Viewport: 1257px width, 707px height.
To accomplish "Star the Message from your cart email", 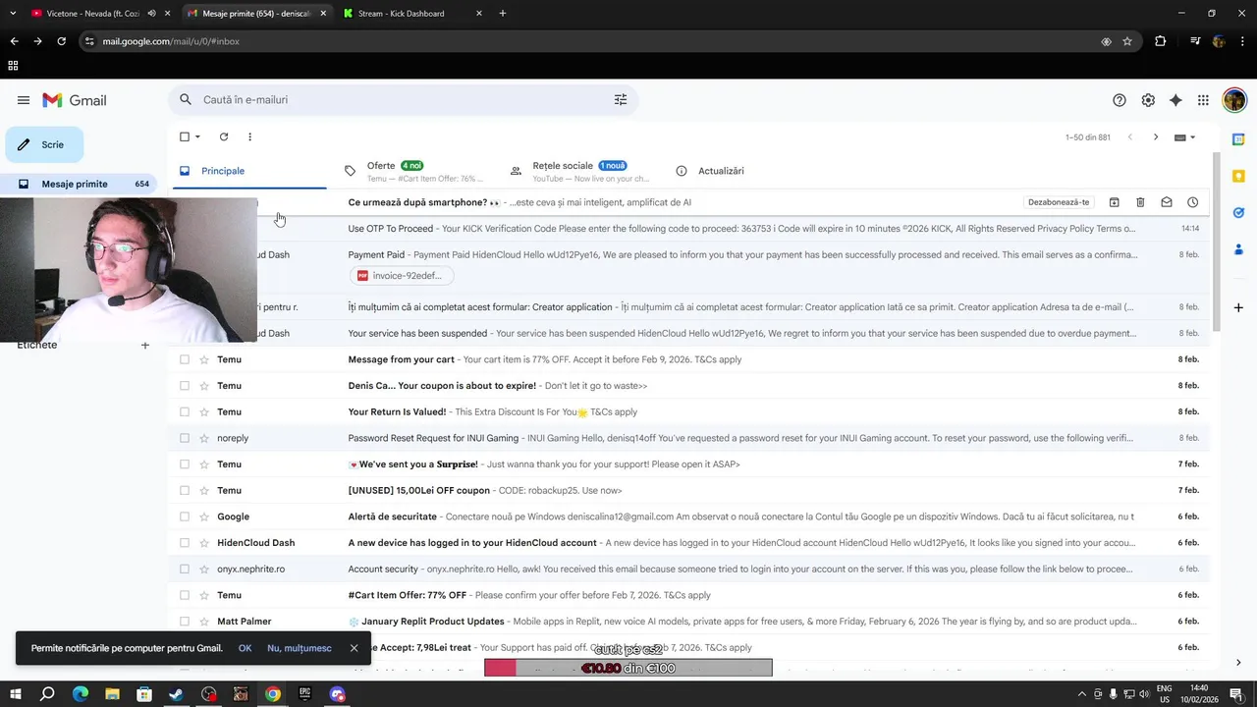I will pos(204,359).
